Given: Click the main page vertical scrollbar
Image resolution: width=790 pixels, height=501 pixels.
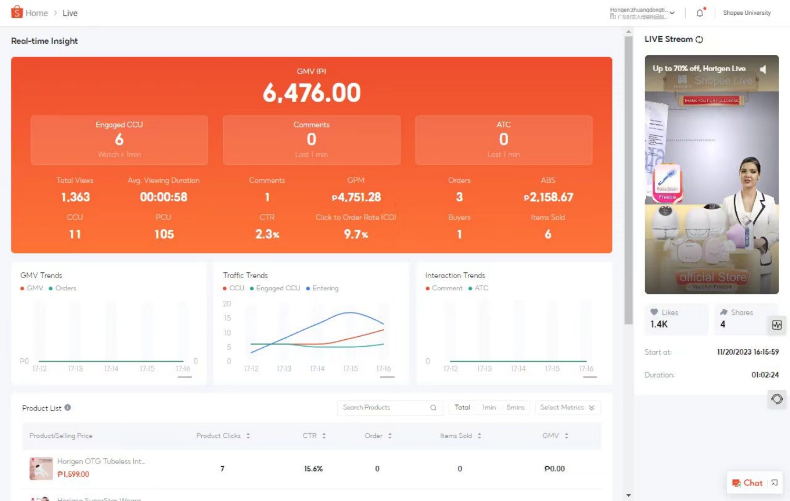Looking at the screenshot, I should point(628,180).
